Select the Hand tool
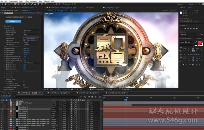This screenshot has width=204, height=130. pyautogui.click(x=5, y=4)
